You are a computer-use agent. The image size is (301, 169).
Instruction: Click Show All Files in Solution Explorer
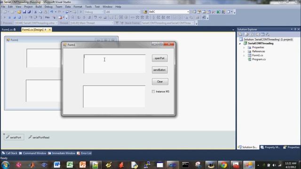[x=246, y=34]
